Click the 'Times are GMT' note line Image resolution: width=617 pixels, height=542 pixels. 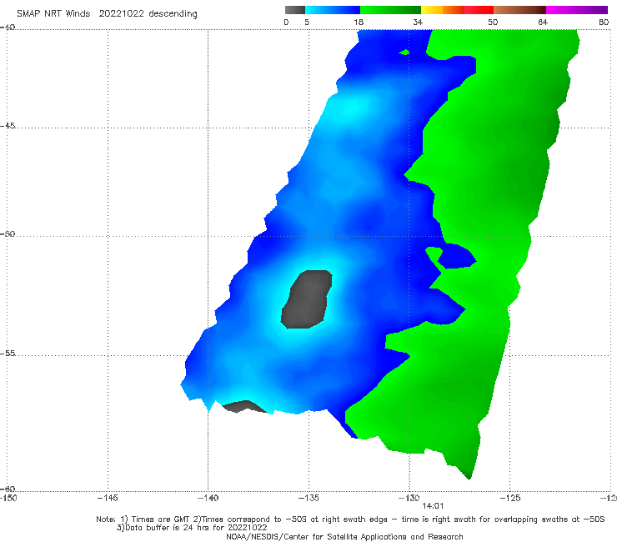point(350,519)
